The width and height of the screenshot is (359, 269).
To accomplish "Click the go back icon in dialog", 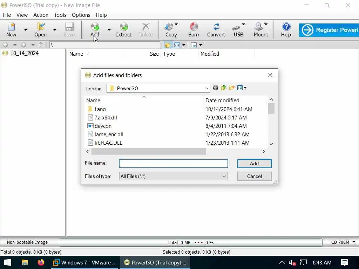I will click(216, 88).
